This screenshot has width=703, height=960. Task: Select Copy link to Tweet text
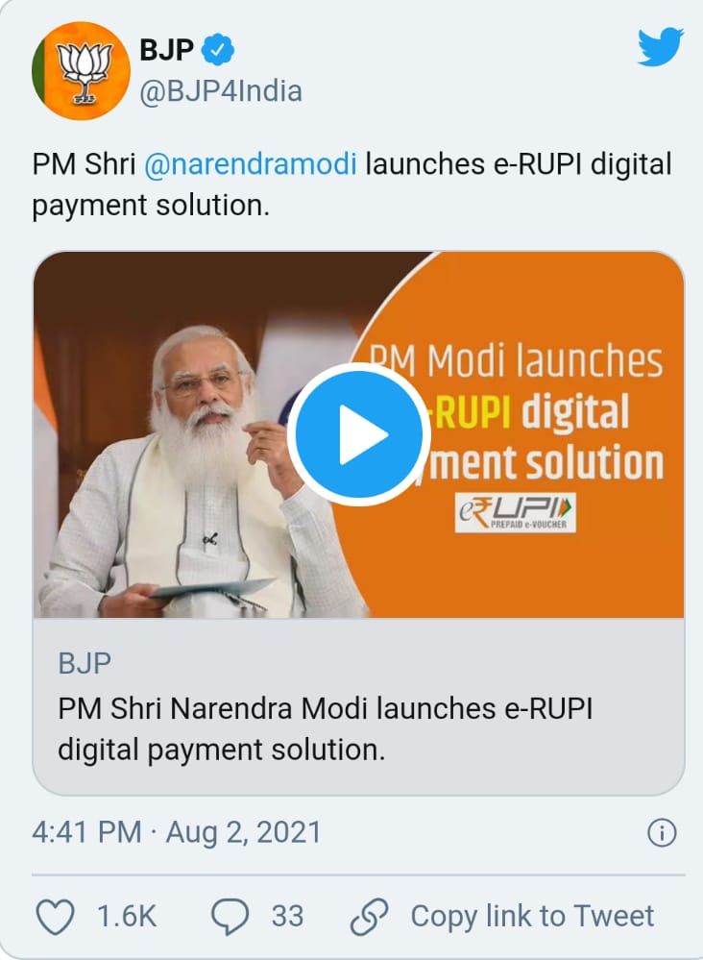point(532,916)
